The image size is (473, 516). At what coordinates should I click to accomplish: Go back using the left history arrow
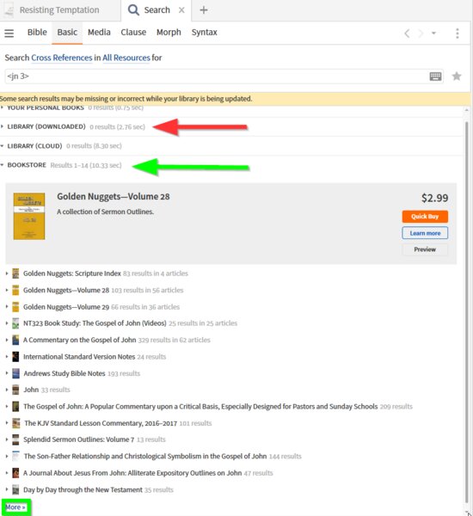pos(407,34)
